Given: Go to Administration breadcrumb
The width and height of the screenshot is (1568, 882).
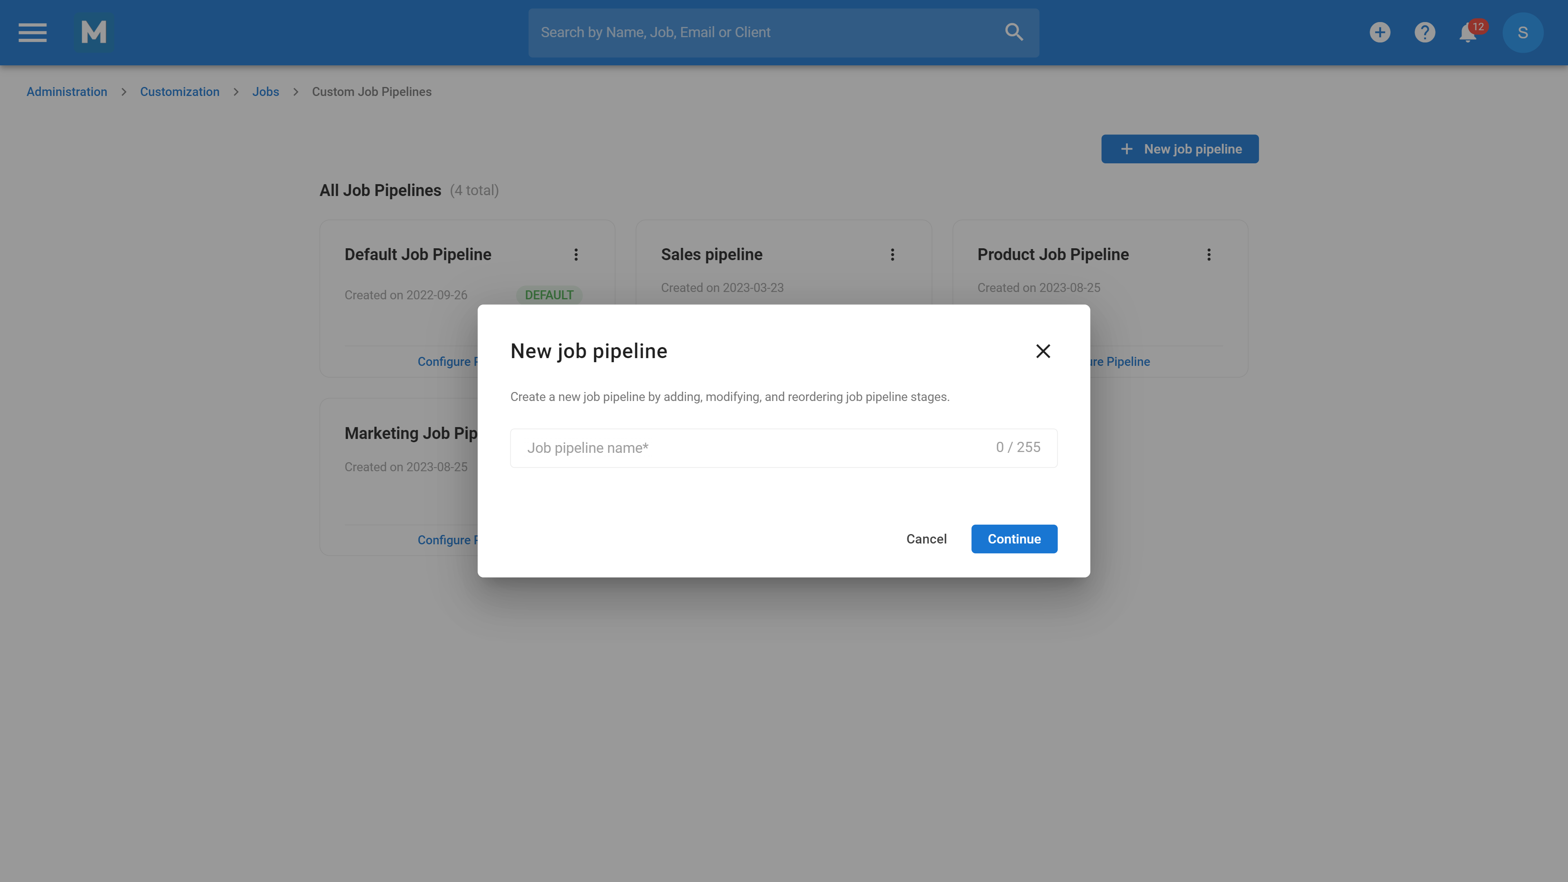Looking at the screenshot, I should [x=67, y=92].
